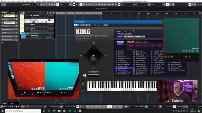Toggle global Mute M button in toolbar
The image size is (202, 113).
(x=41, y=4)
